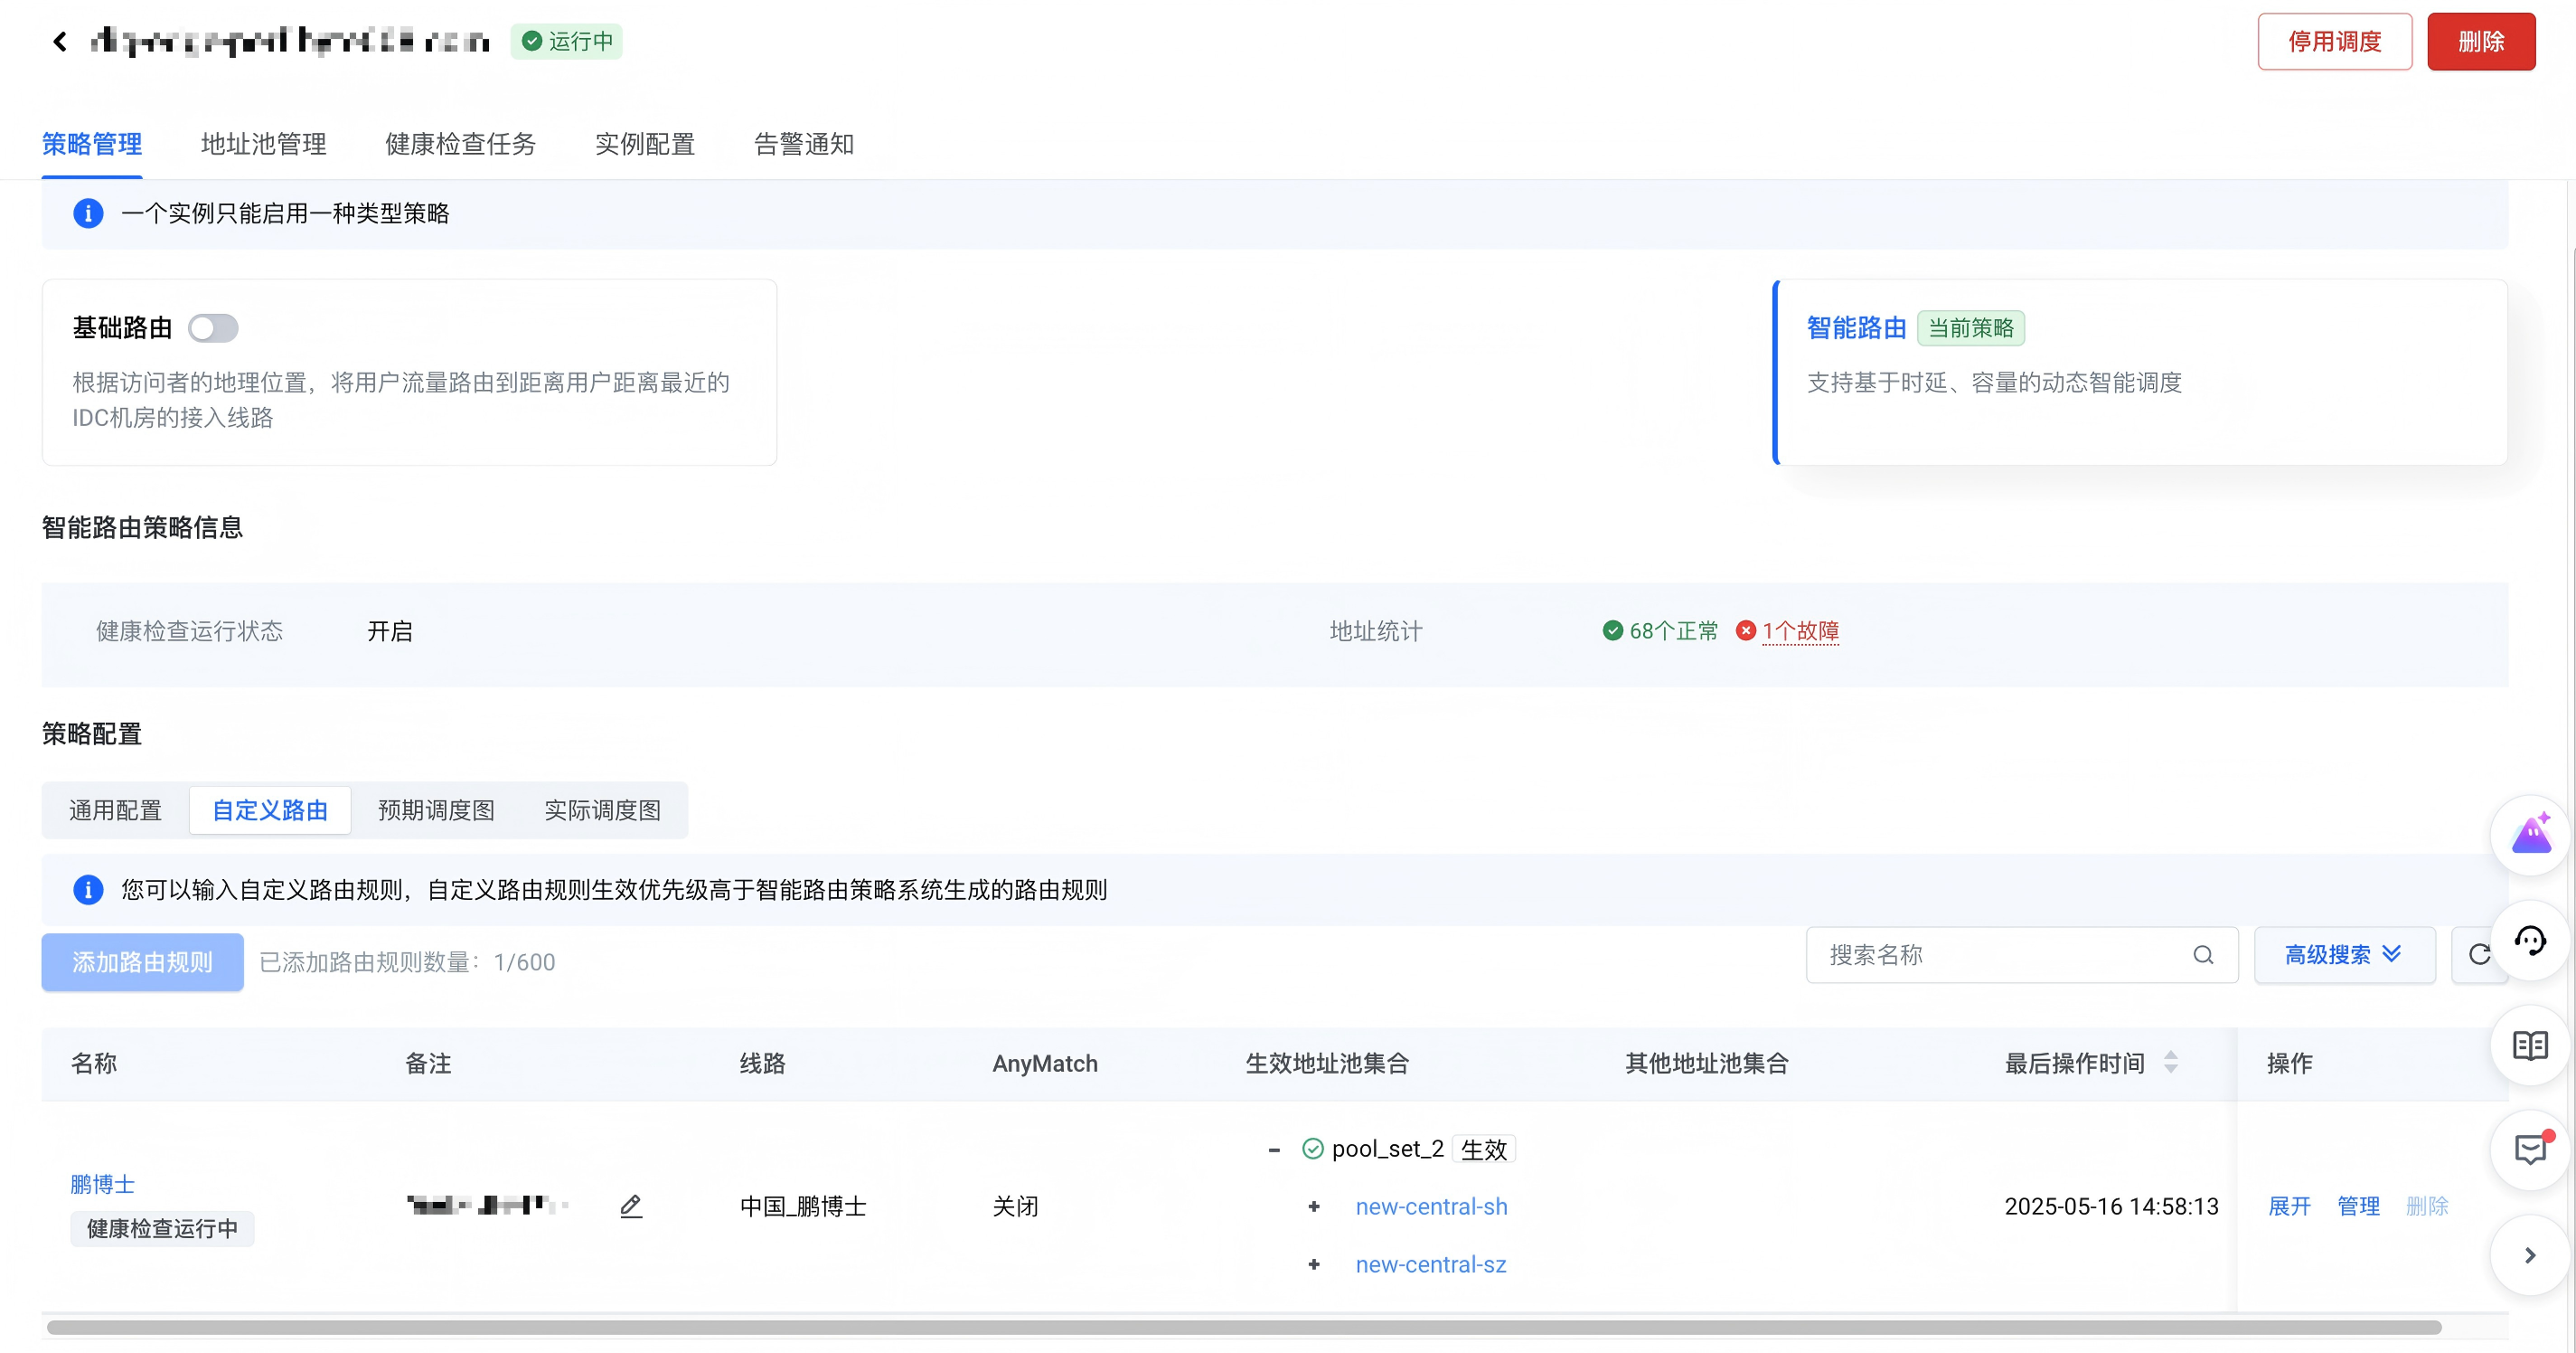The image size is (2576, 1353).
Task: Collapse the pool_set_2 tree node
Action: [1274, 1150]
